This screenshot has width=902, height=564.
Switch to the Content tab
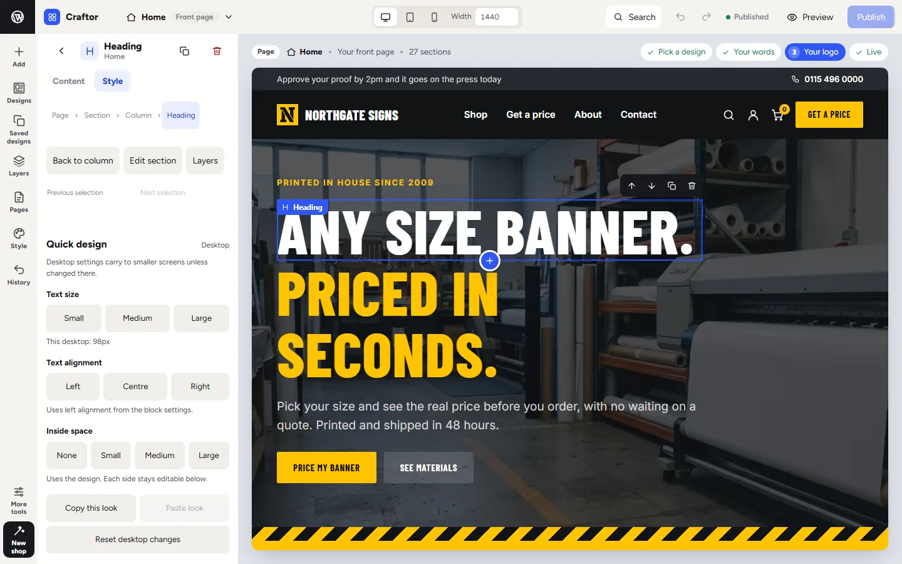(68, 81)
